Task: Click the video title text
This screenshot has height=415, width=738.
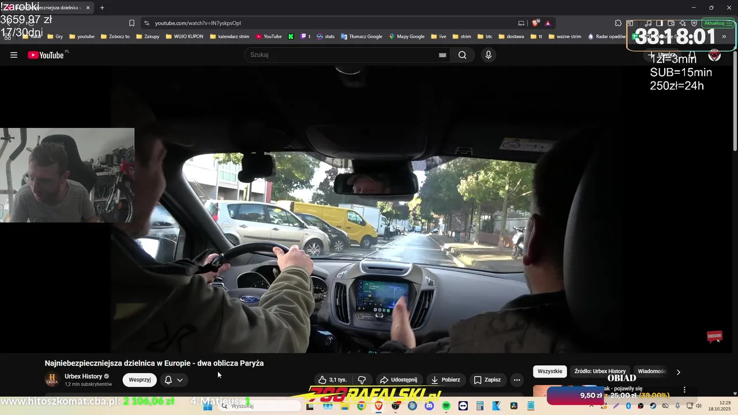Action: tap(154, 363)
